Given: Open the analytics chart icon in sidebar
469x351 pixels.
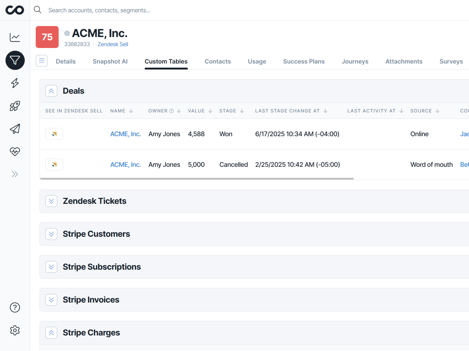Looking at the screenshot, I should tap(15, 37).
